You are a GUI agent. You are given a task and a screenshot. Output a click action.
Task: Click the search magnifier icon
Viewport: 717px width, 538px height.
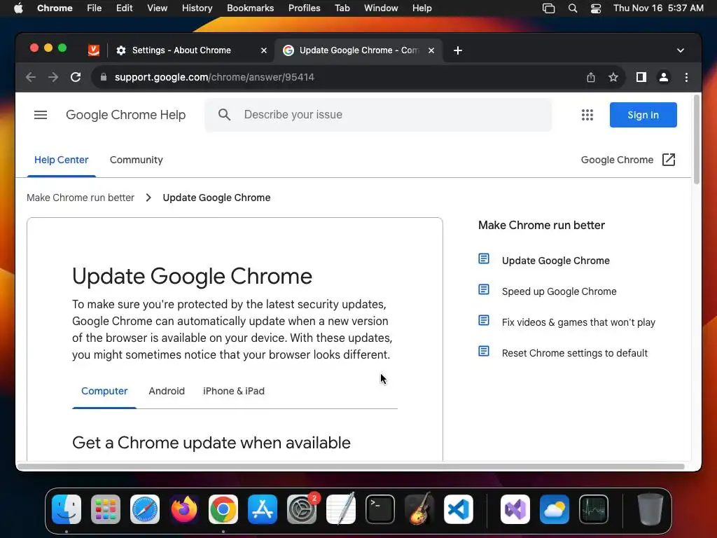tap(224, 115)
